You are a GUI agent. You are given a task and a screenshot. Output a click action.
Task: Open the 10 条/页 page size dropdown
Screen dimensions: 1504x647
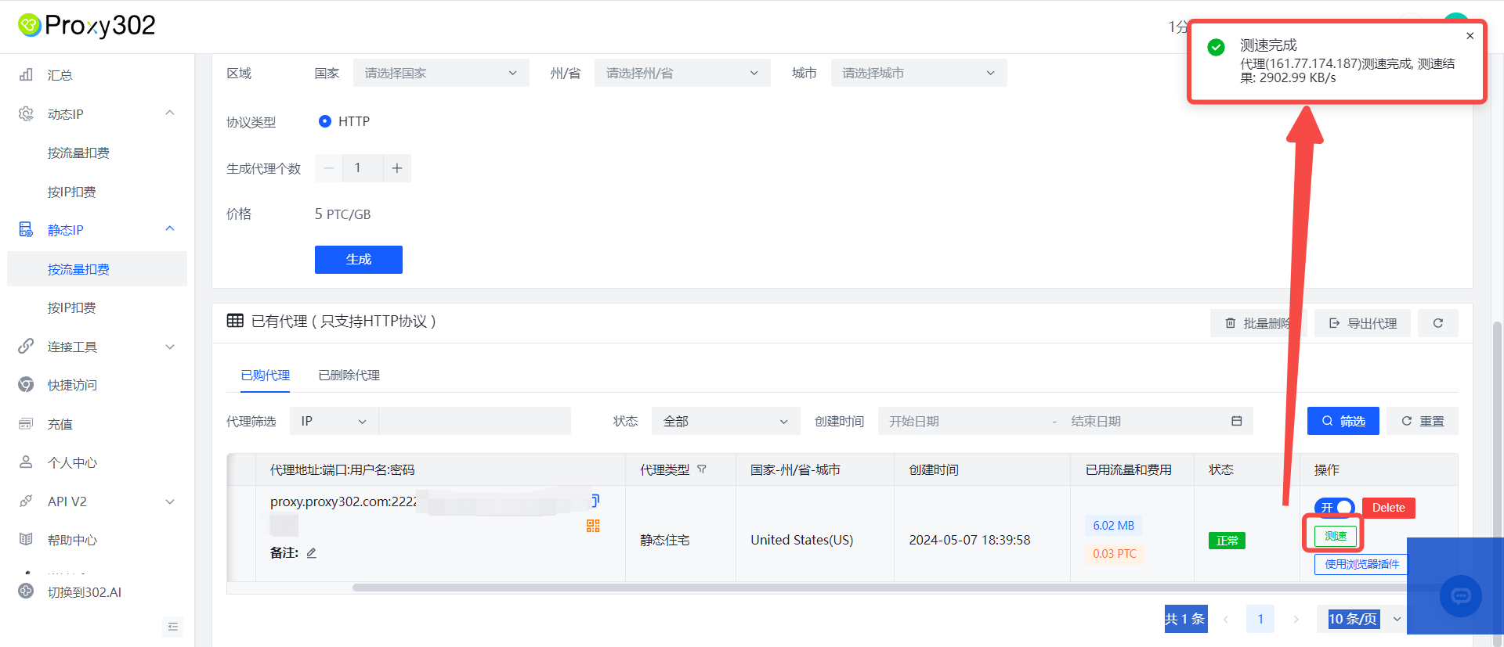tap(1362, 619)
